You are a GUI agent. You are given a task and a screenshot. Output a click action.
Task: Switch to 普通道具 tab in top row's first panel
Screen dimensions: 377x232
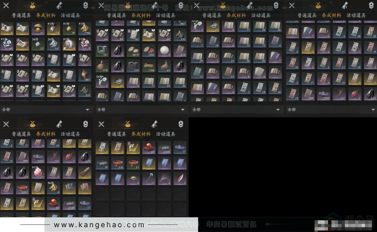coord(21,16)
